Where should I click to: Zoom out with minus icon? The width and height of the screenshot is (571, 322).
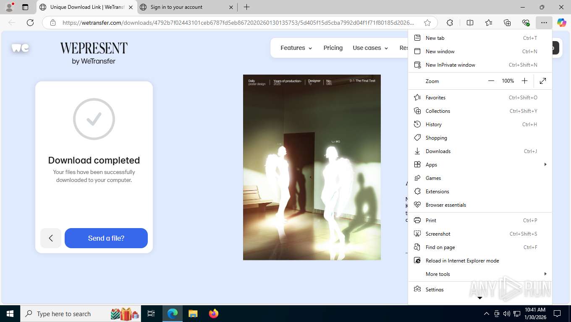point(491,81)
